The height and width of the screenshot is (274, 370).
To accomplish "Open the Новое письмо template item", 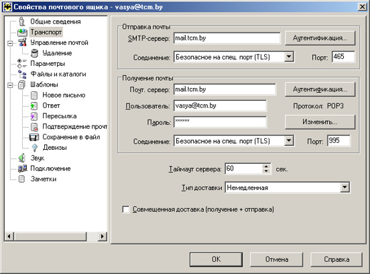I will 64,95.
